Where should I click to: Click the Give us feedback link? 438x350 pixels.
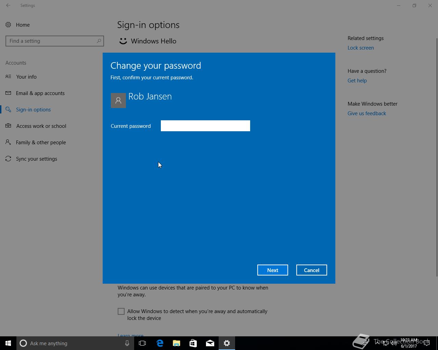click(x=366, y=113)
